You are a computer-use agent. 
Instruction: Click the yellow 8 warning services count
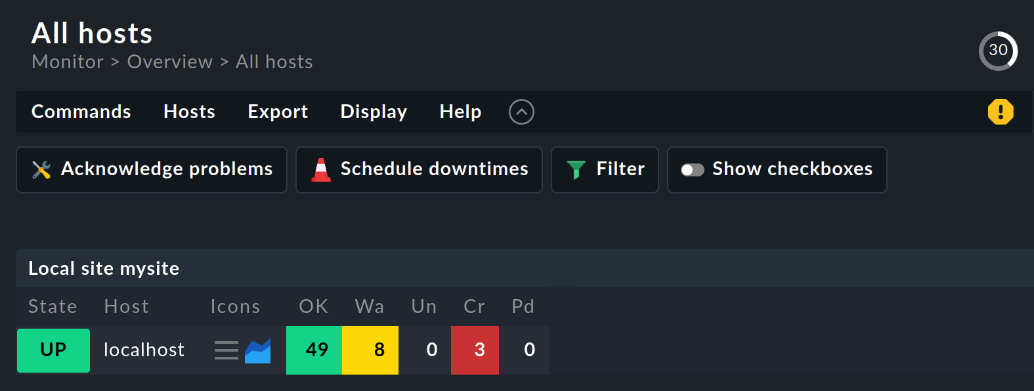pos(370,350)
